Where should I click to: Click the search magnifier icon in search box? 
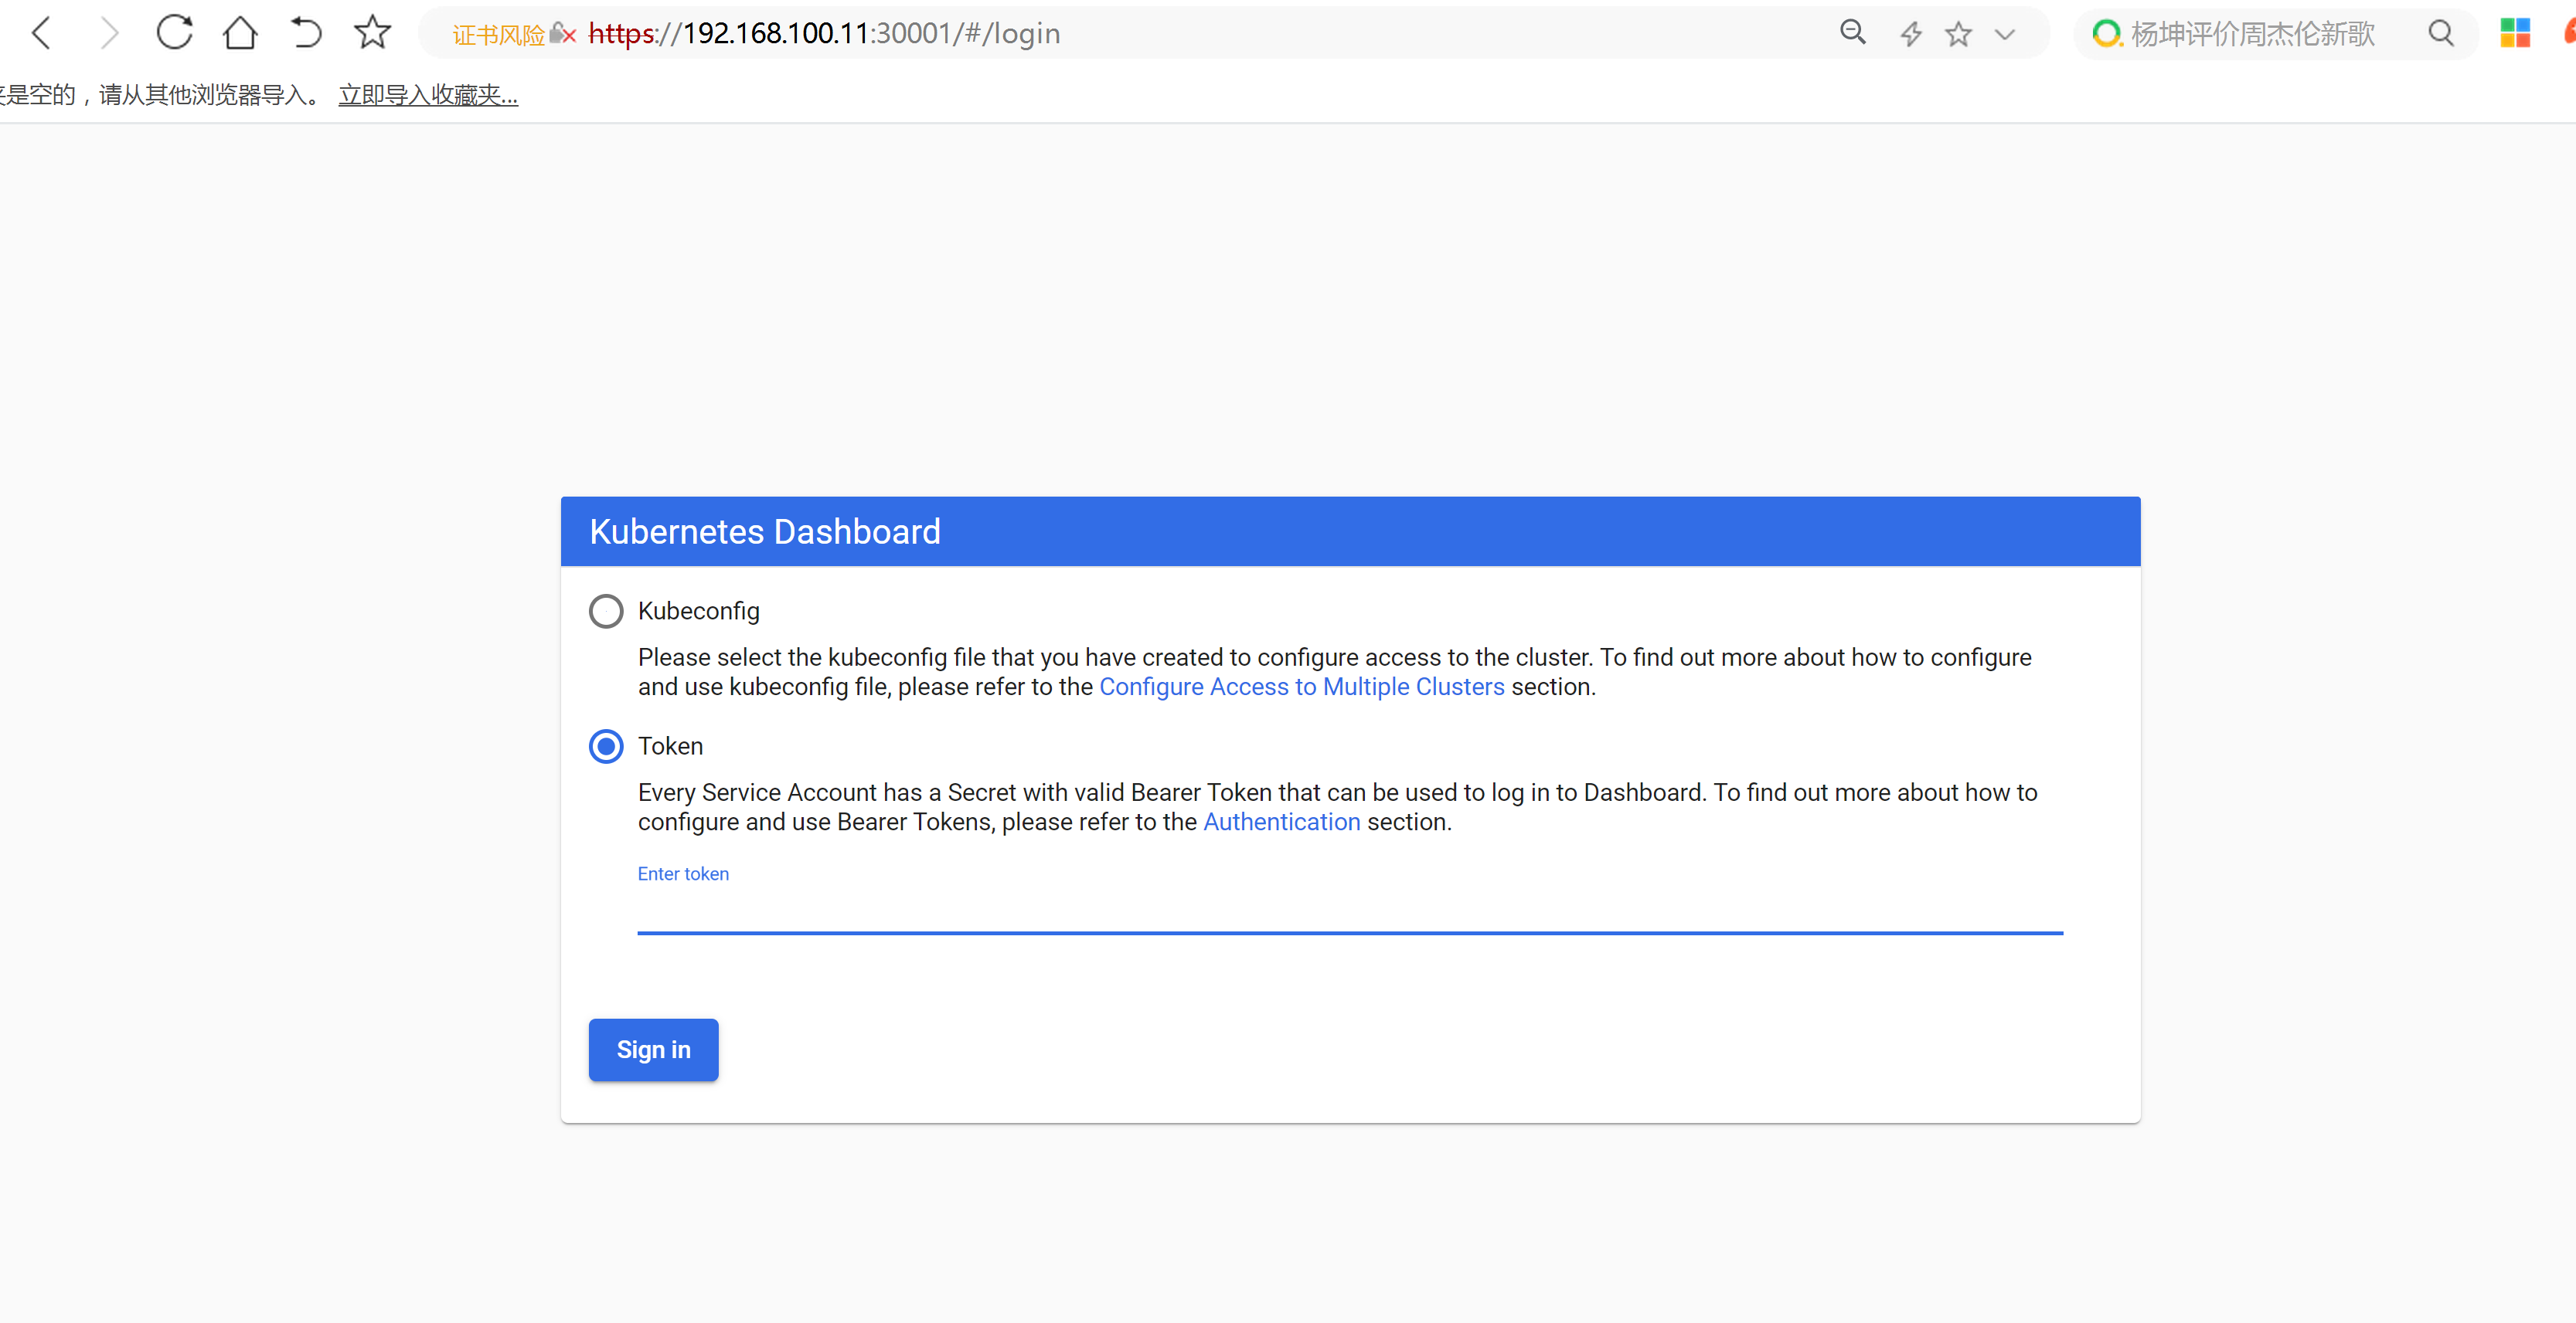(x=2441, y=34)
